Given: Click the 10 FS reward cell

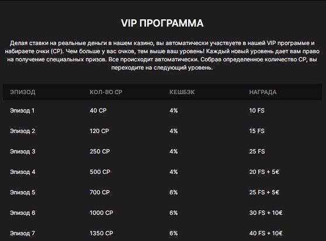Looking at the screenshot, I should [x=256, y=110].
